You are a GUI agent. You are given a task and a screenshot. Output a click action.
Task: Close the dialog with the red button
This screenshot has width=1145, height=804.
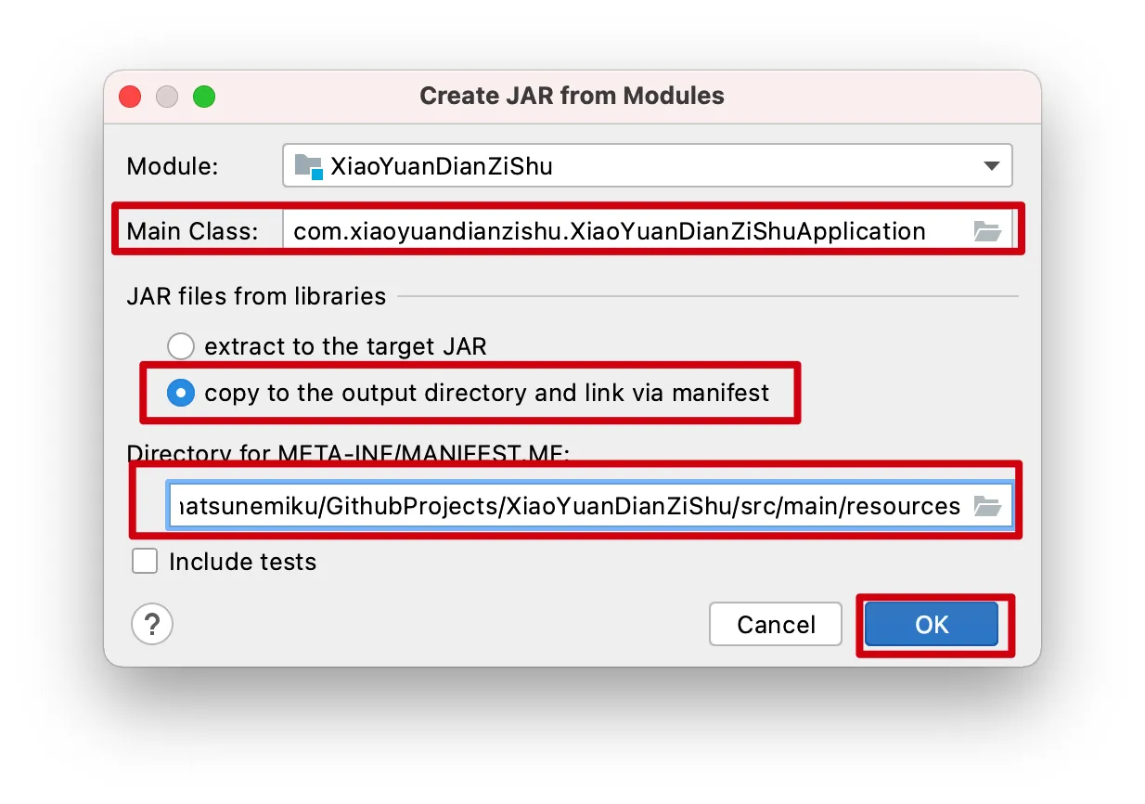(130, 97)
